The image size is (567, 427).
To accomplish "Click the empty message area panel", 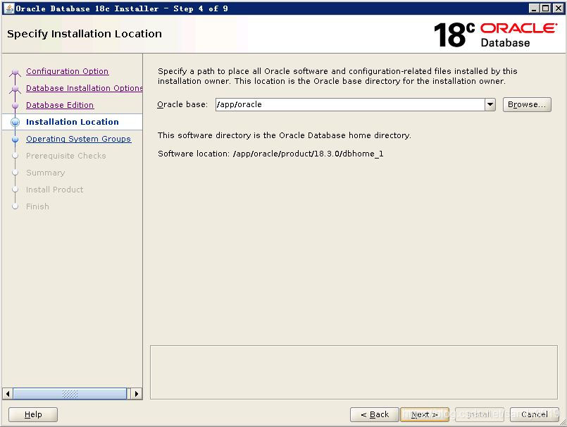I will pos(354,372).
